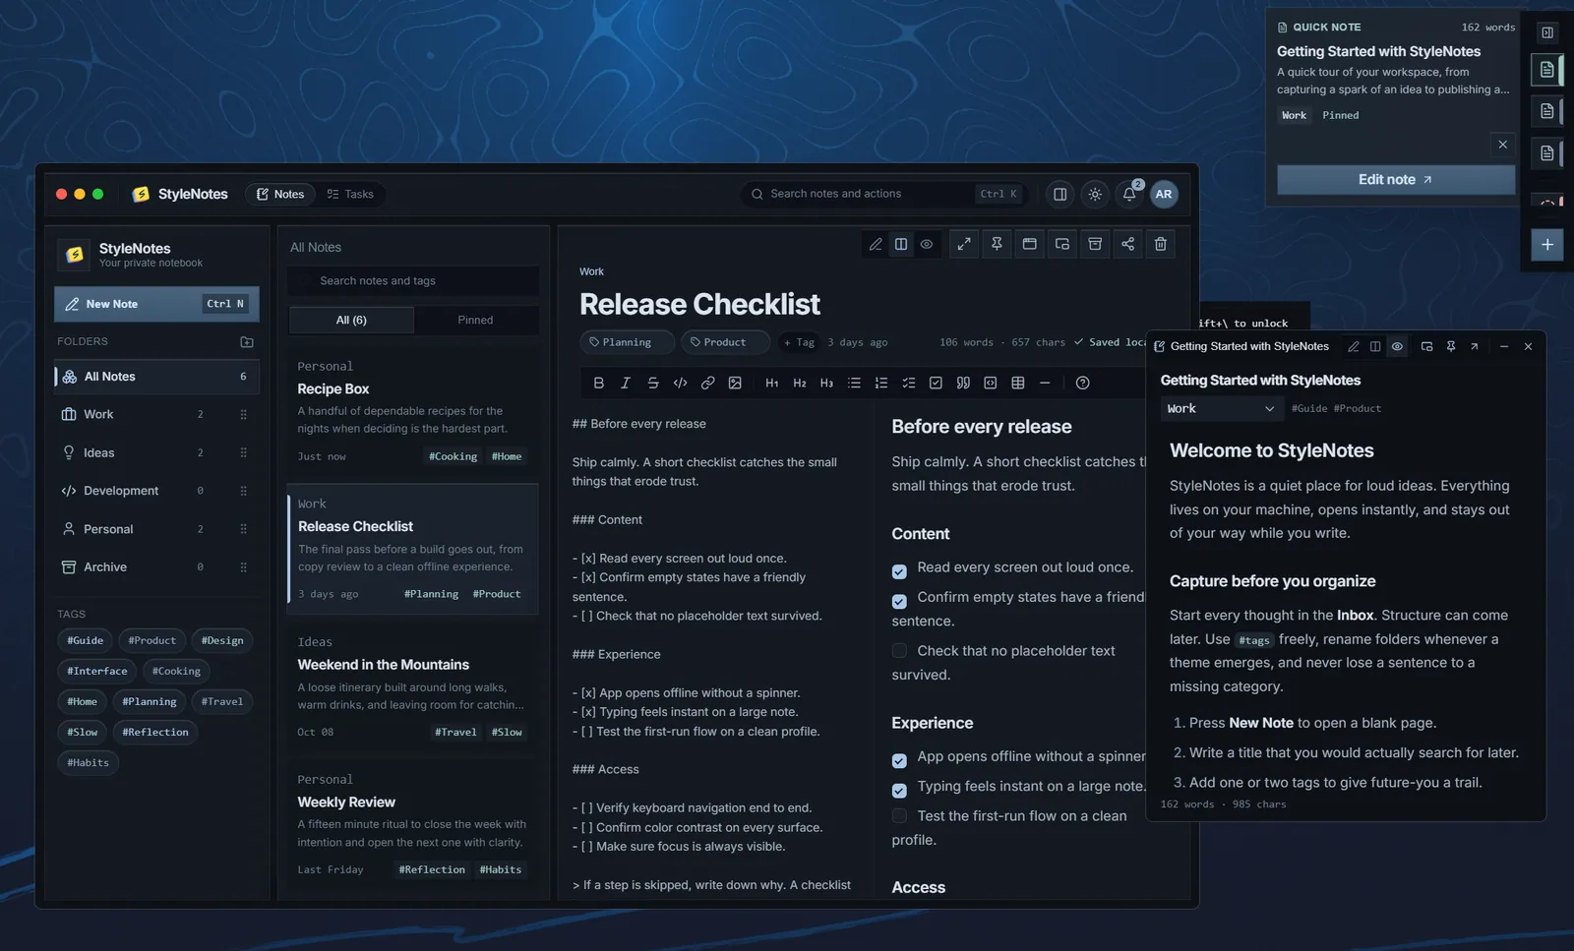The image size is (1574, 951).
Task: Insert an image from the formatting toolbar
Action: pyautogui.click(x=735, y=383)
